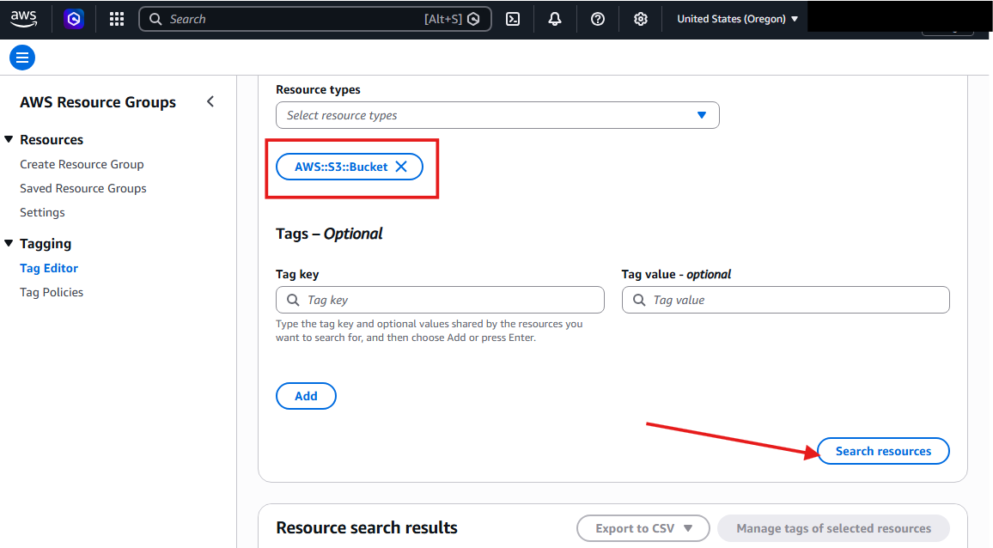
Task: Open the help question mark menu
Action: [597, 19]
